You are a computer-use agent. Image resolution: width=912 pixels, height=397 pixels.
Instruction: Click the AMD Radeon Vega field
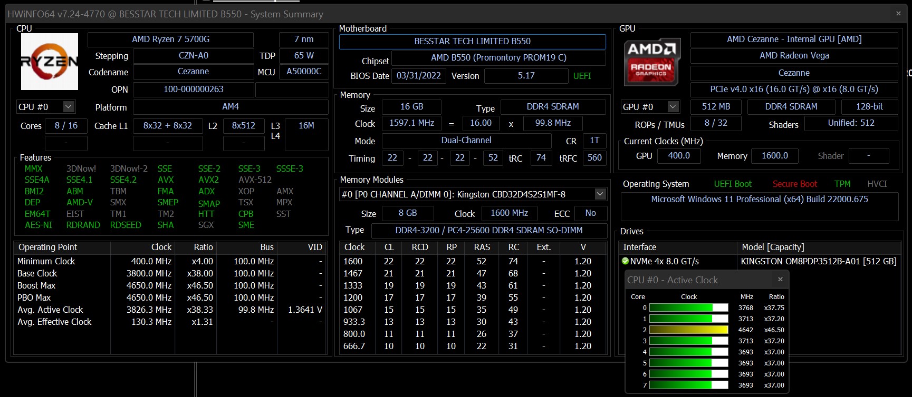click(794, 56)
